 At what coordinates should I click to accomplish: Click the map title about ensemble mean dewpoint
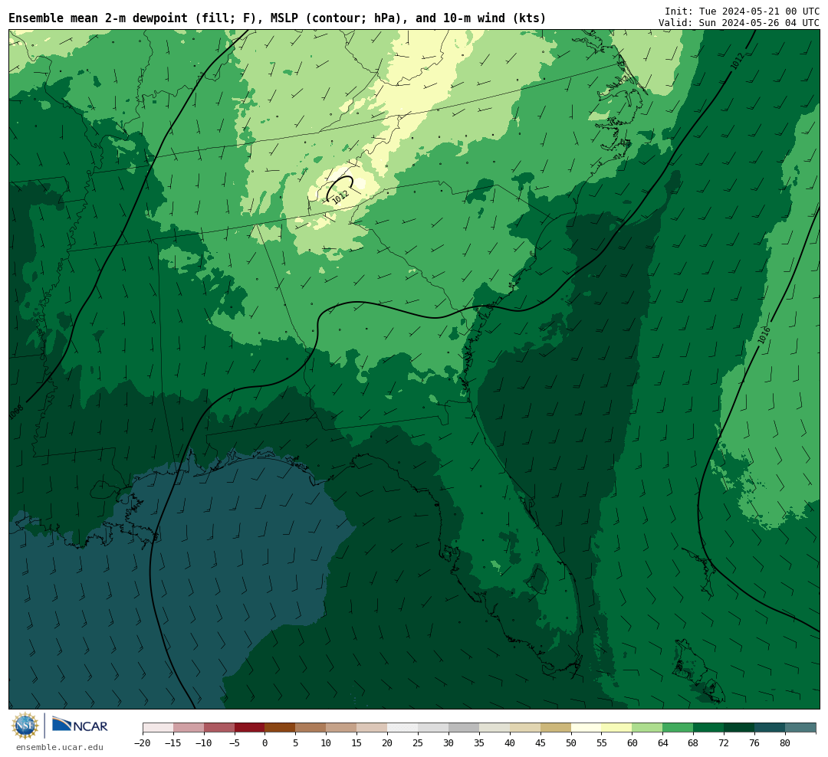tap(278, 18)
